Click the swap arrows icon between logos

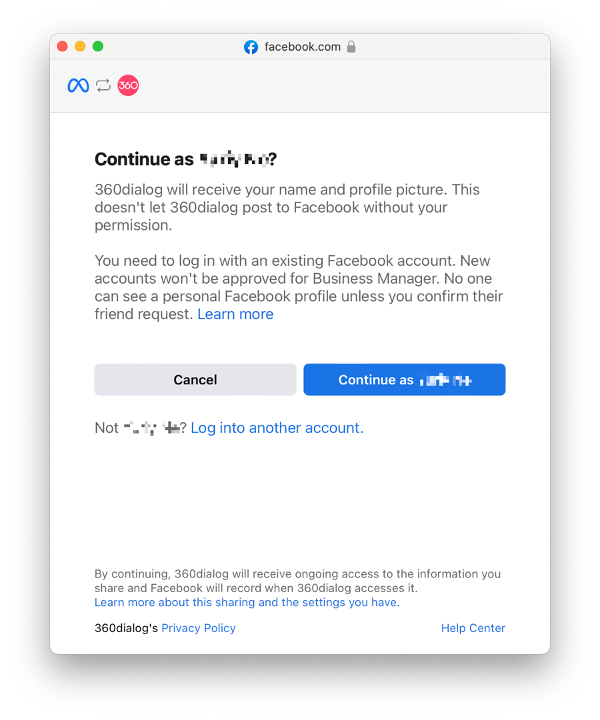[103, 85]
